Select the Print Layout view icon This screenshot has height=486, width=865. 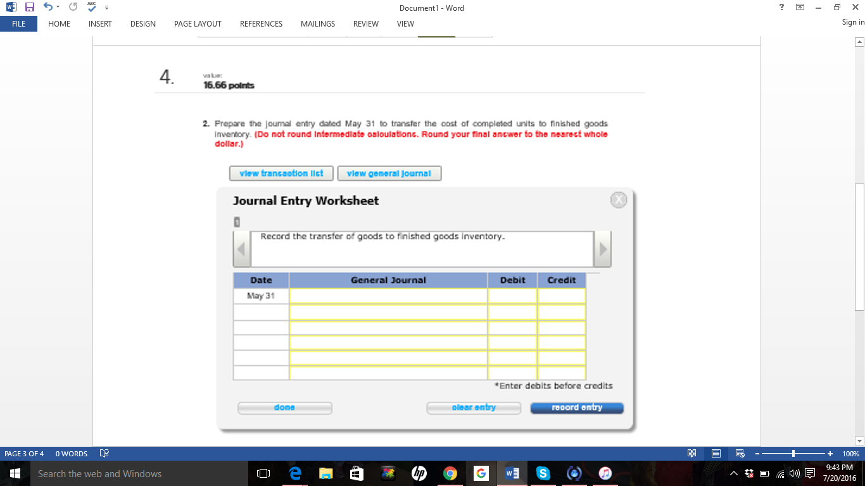[716, 453]
